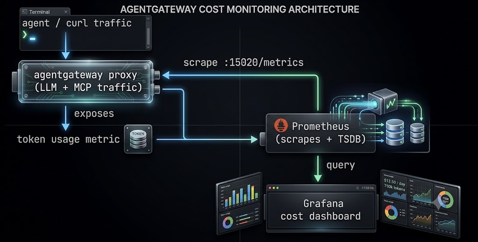
Task: Click the Prometheus scrapes + TSDB box
Action: pos(320,133)
